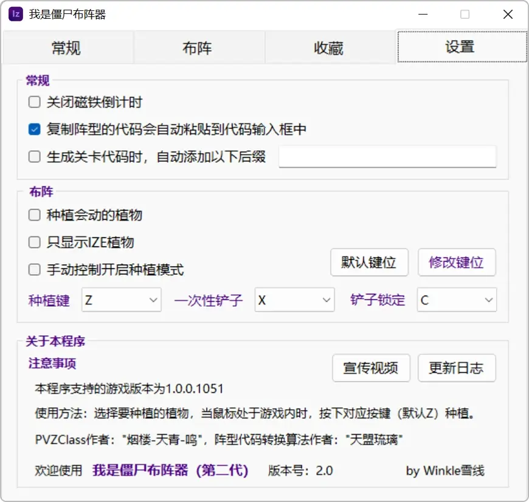
Task: Select the 设置 tab
Action: tap(462, 47)
